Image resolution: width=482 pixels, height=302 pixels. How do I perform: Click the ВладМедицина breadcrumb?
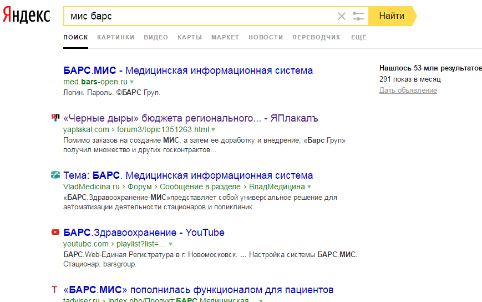pyautogui.click(x=277, y=187)
